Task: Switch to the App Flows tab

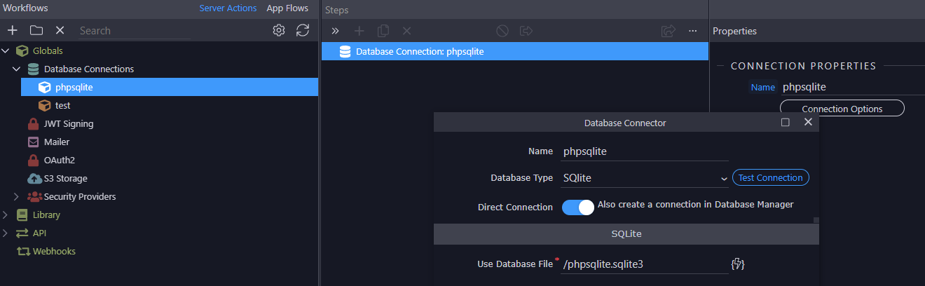Action: 287,8
